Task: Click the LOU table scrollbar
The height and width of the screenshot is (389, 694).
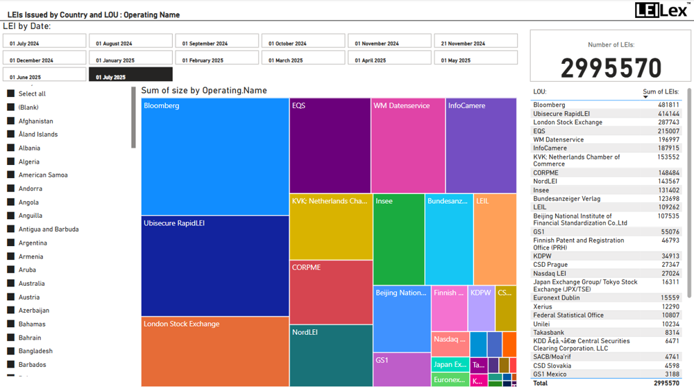Action: pyautogui.click(x=689, y=193)
